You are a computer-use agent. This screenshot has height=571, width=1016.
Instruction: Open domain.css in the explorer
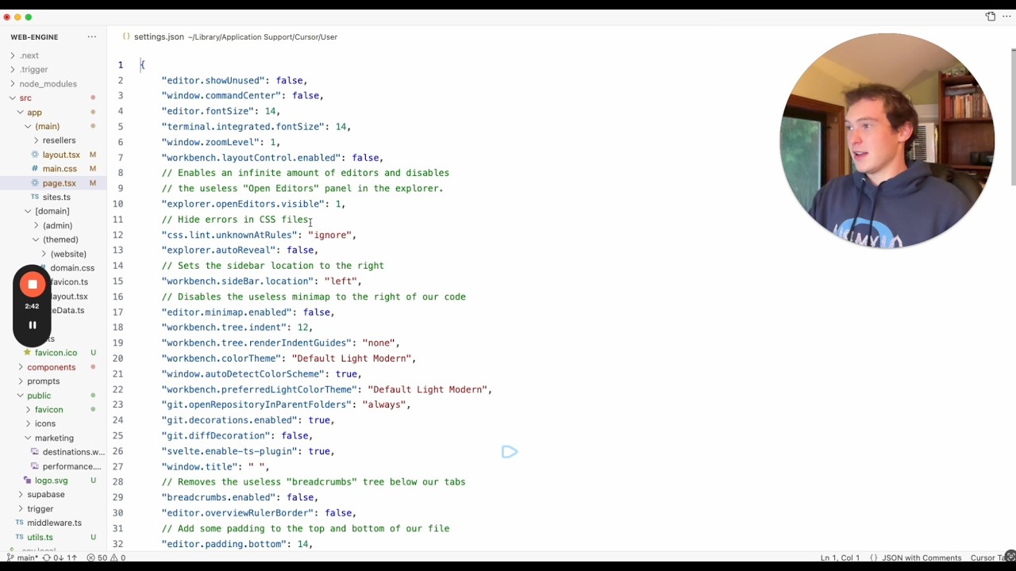pyautogui.click(x=72, y=268)
